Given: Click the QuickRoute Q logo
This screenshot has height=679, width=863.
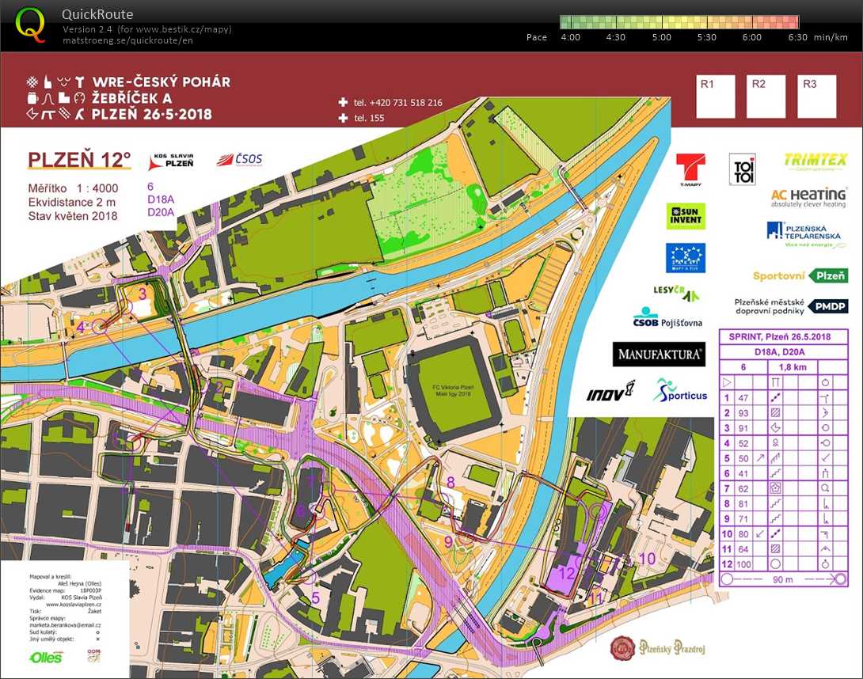Looking at the screenshot, I should (30, 25).
